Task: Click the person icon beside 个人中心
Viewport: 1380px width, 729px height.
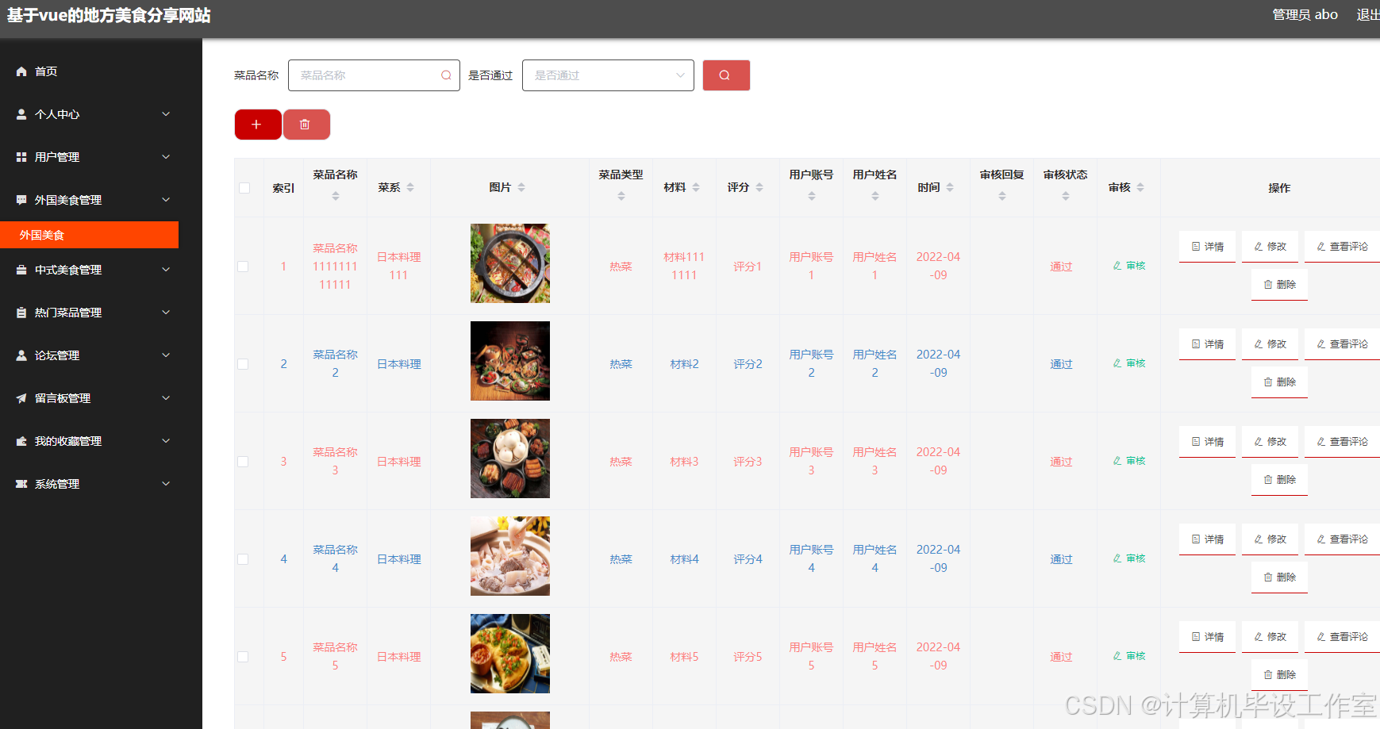Action: (21, 114)
